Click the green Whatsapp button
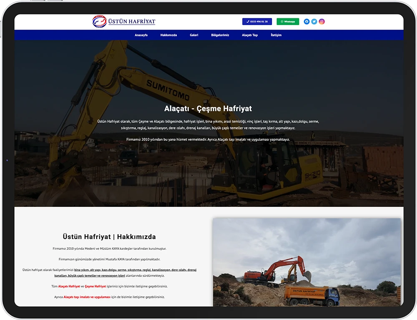This screenshot has height=320, width=417. click(x=288, y=21)
